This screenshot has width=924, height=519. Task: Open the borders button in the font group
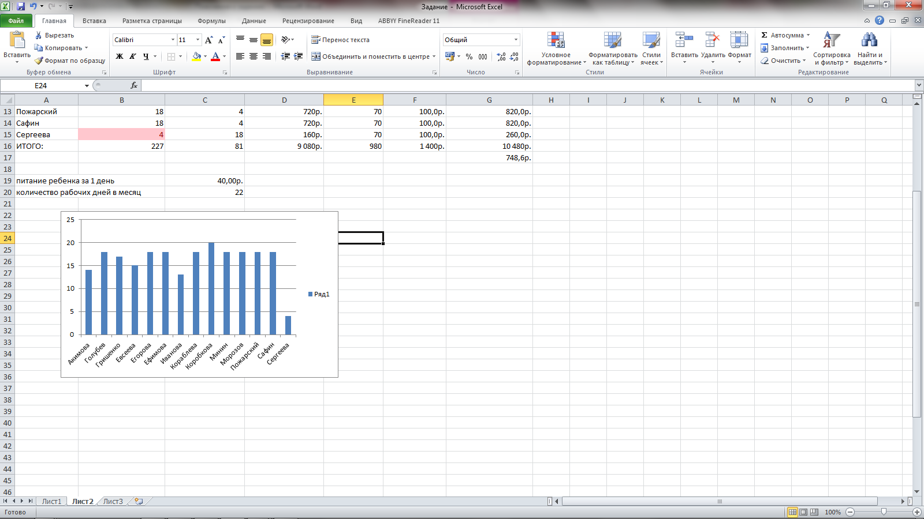point(172,57)
